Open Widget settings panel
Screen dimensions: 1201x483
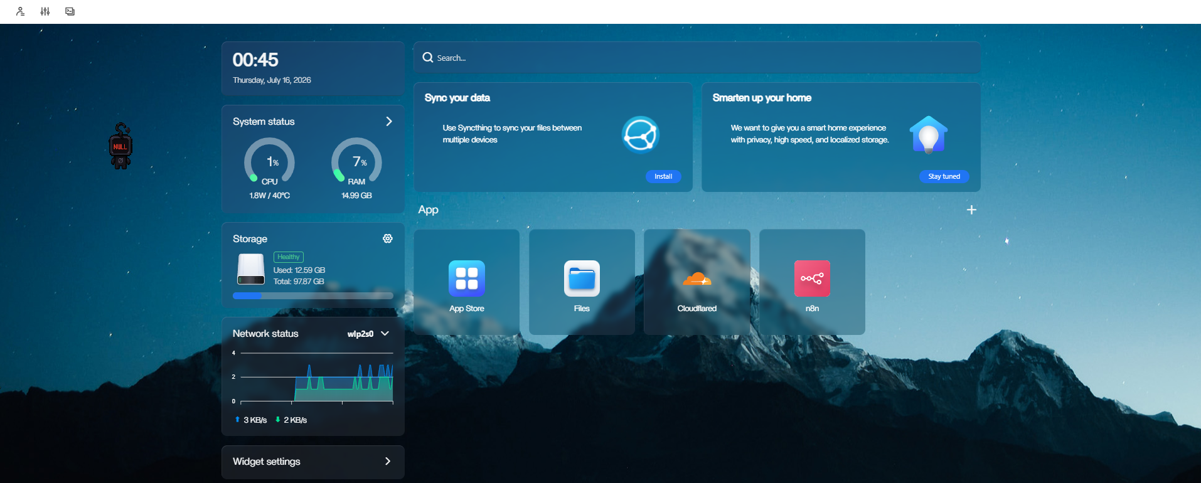[x=313, y=462]
